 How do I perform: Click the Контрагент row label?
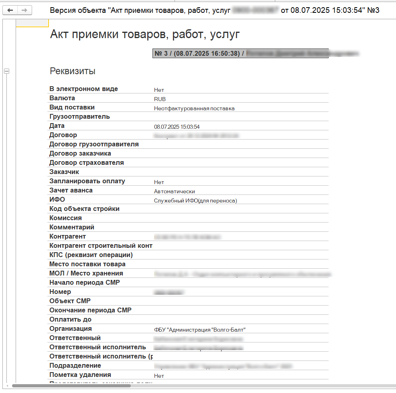pyautogui.click(x=67, y=237)
